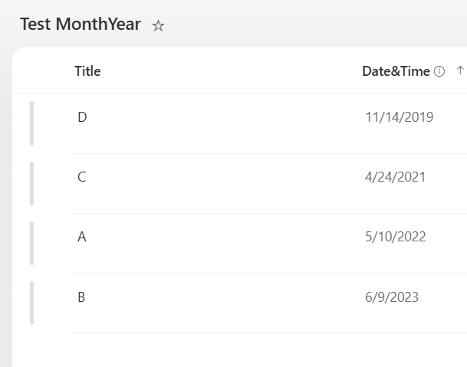
Task: Click the 5/10/2022 date cell
Action: [396, 237]
